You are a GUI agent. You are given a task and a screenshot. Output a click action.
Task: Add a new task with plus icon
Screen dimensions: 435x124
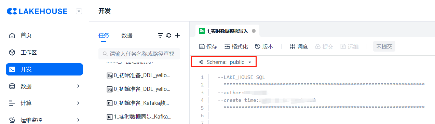coord(177,36)
